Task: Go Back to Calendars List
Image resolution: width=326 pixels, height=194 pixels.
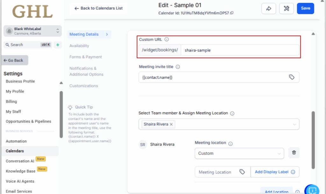Action: [98, 9]
